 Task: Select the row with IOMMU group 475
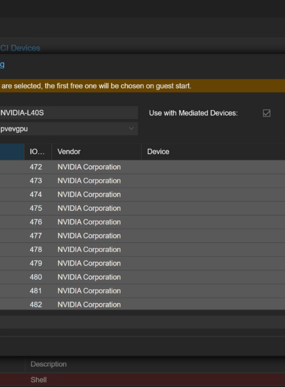pyautogui.click(x=142, y=208)
